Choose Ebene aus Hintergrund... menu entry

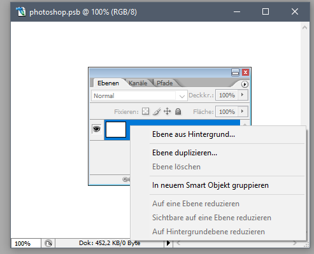pyautogui.click(x=218, y=134)
